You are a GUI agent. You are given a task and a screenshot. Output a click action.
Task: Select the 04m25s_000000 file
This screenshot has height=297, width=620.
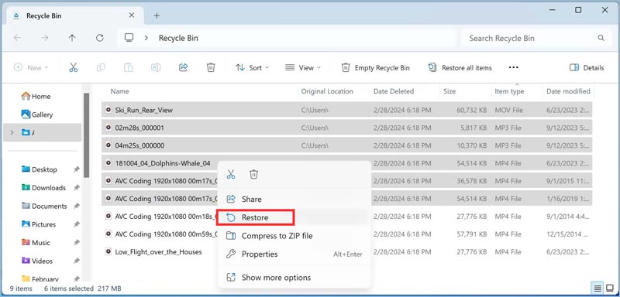coord(346,145)
